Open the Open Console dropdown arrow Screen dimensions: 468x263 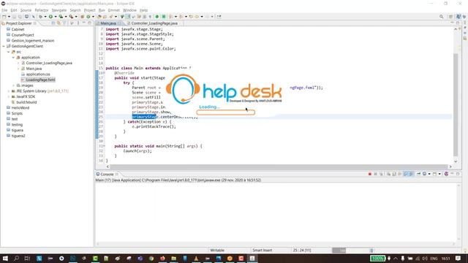439,174
